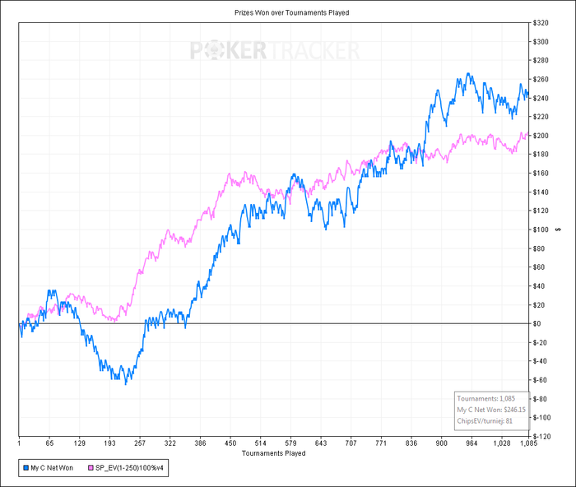The height and width of the screenshot is (487, 576).
Task: Click the x-axis tick label 514
Action: [261, 443]
